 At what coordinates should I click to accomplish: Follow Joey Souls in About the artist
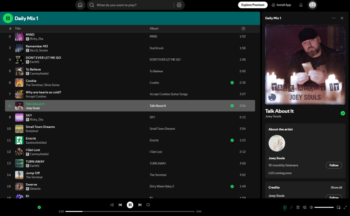pyautogui.click(x=334, y=165)
